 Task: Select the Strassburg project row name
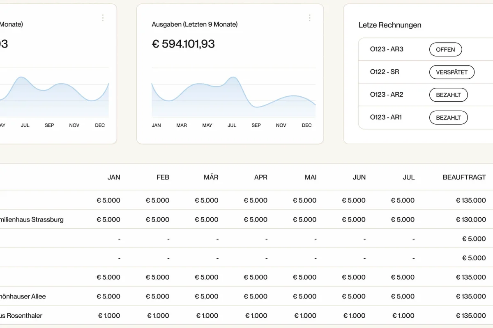pos(32,220)
